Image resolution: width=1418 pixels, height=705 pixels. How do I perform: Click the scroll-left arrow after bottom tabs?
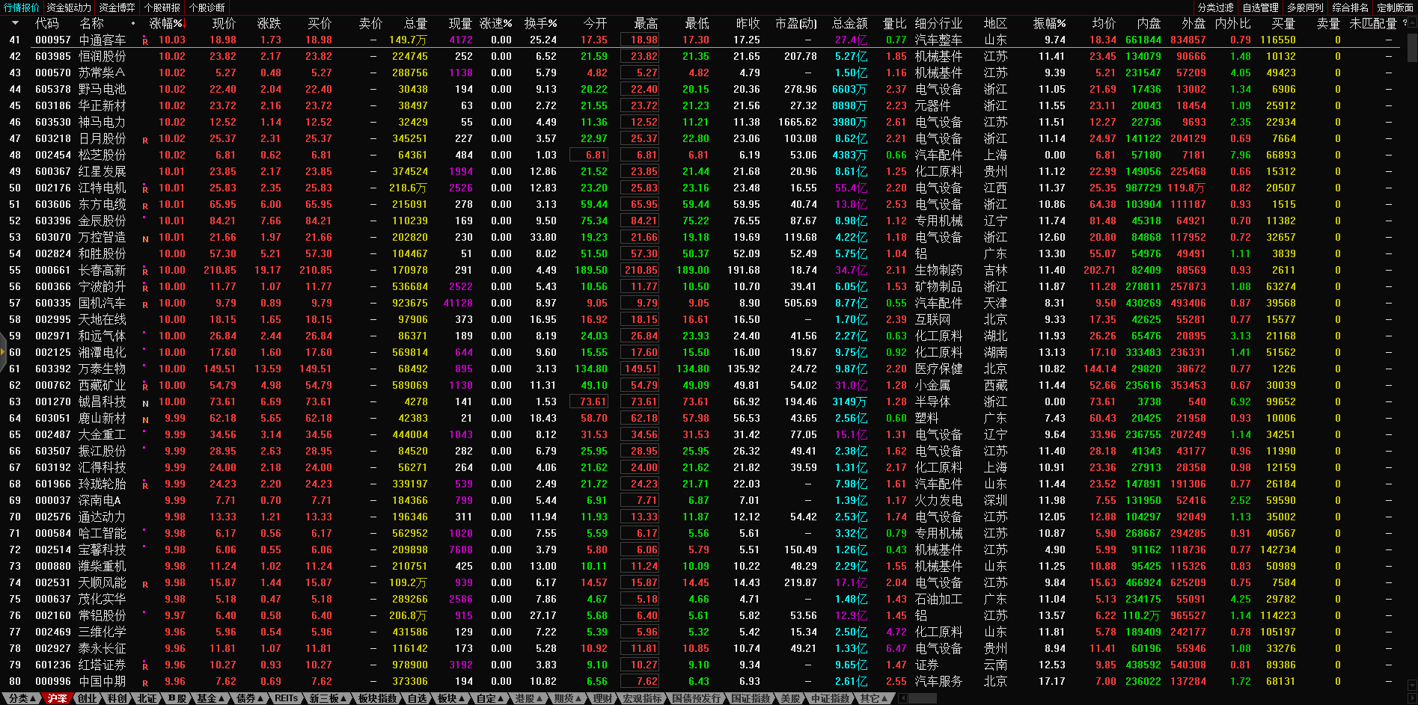click(902, 698)
